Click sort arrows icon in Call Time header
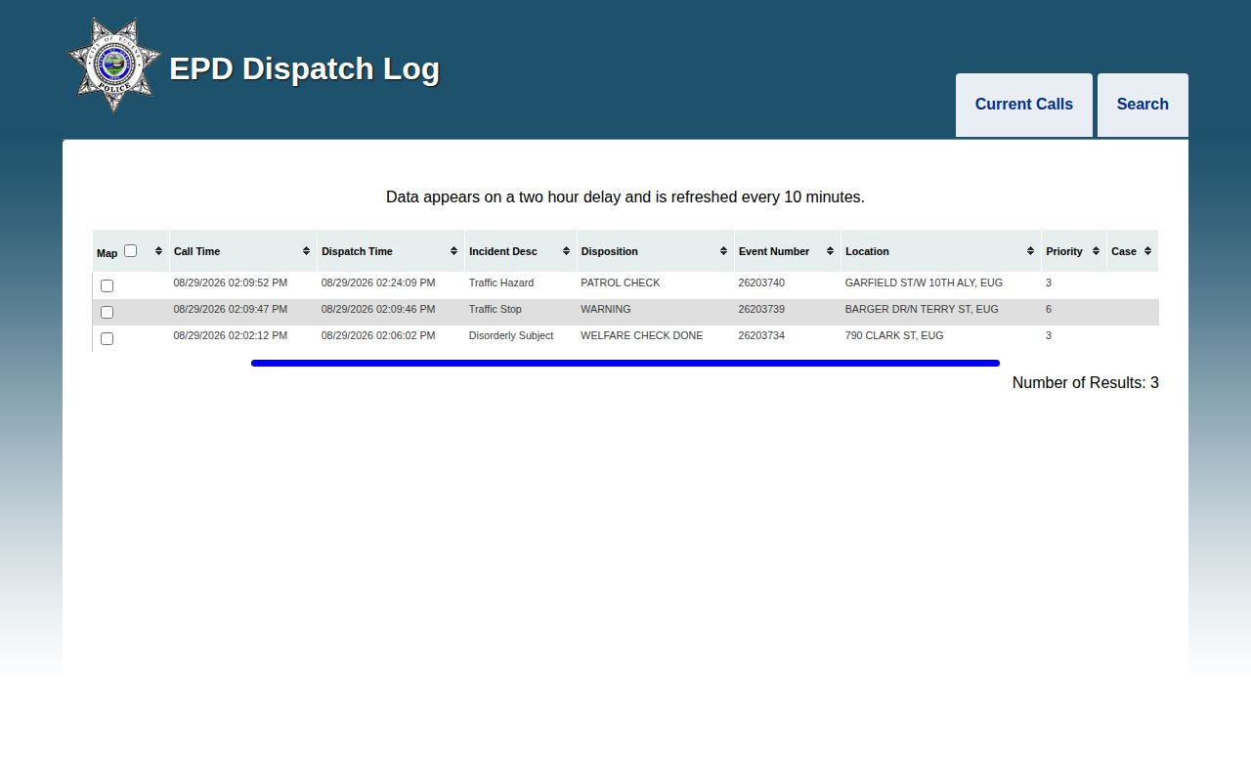The width and height of the screenshot is (1251, 782). point(306,251)
